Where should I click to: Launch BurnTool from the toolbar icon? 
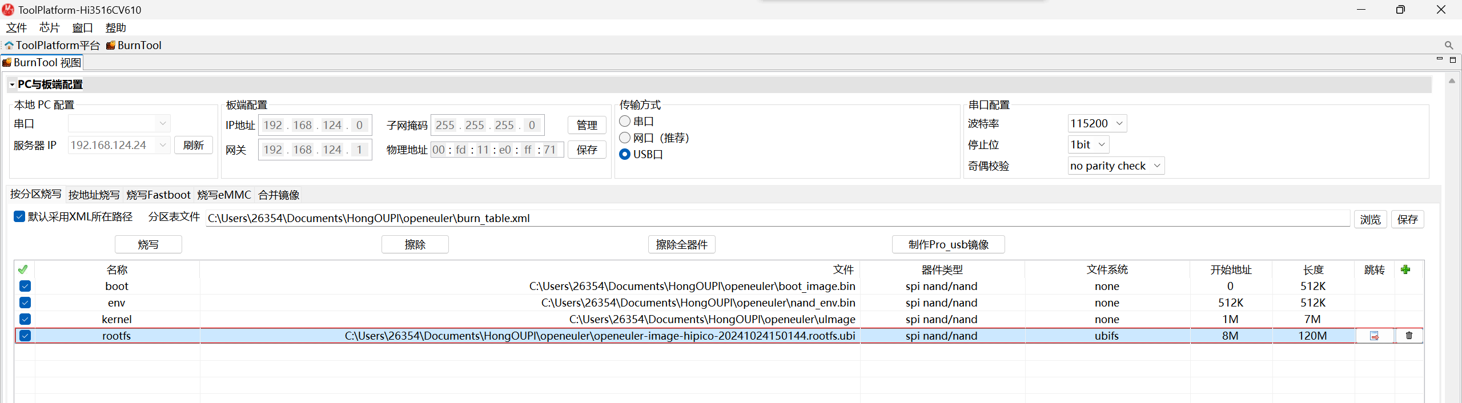tap(111, 45)
